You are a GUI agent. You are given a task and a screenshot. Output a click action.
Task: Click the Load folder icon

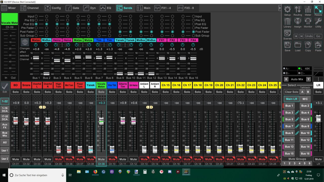pos(298,45)
